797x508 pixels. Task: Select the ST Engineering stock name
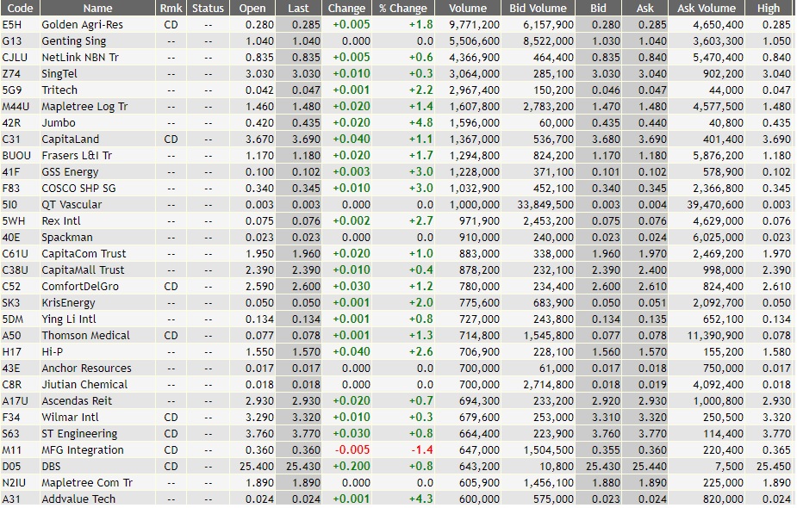pyautogui.click(x=79, y=433)
